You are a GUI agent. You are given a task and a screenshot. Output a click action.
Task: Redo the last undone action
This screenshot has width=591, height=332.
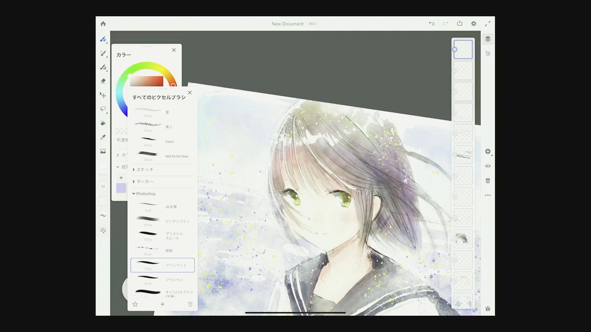coord(445,24)
